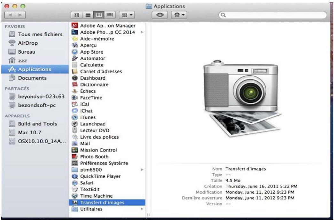Viewport: 334px width, 220px height.
Task: Expand the ptm6500 folder arrow
Action: 142,170
